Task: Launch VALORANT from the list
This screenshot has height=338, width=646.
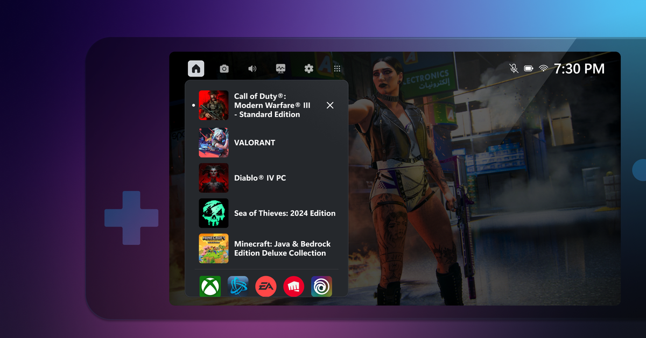Action: click(255, 143)
